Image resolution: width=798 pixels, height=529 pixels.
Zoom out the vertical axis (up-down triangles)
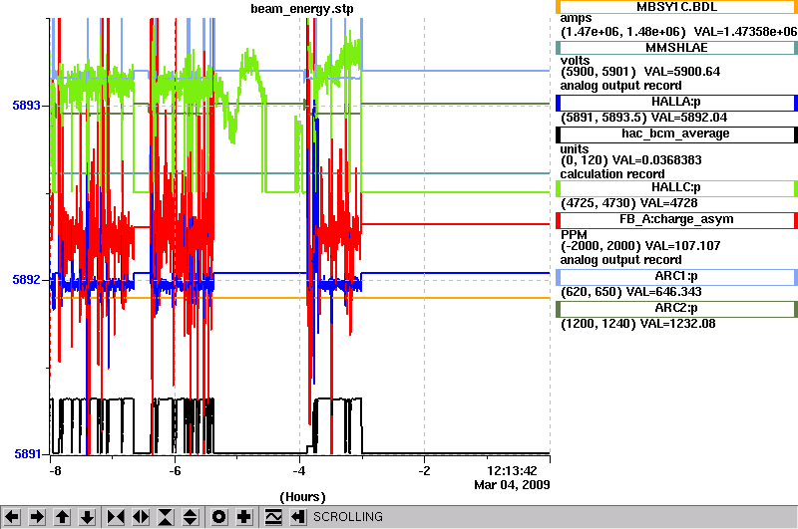pyautogui.click(x=191, y=517)
